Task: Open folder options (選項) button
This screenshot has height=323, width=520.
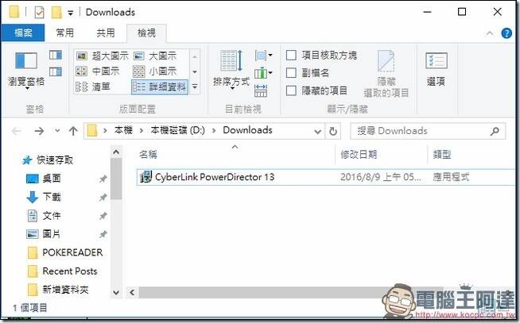Action: pos(436,69)
